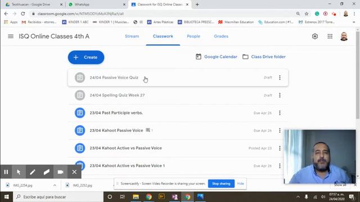This screenshot has height=202, width=360.
Task: Open Task View on the taskbar
Action: [123, 197]
